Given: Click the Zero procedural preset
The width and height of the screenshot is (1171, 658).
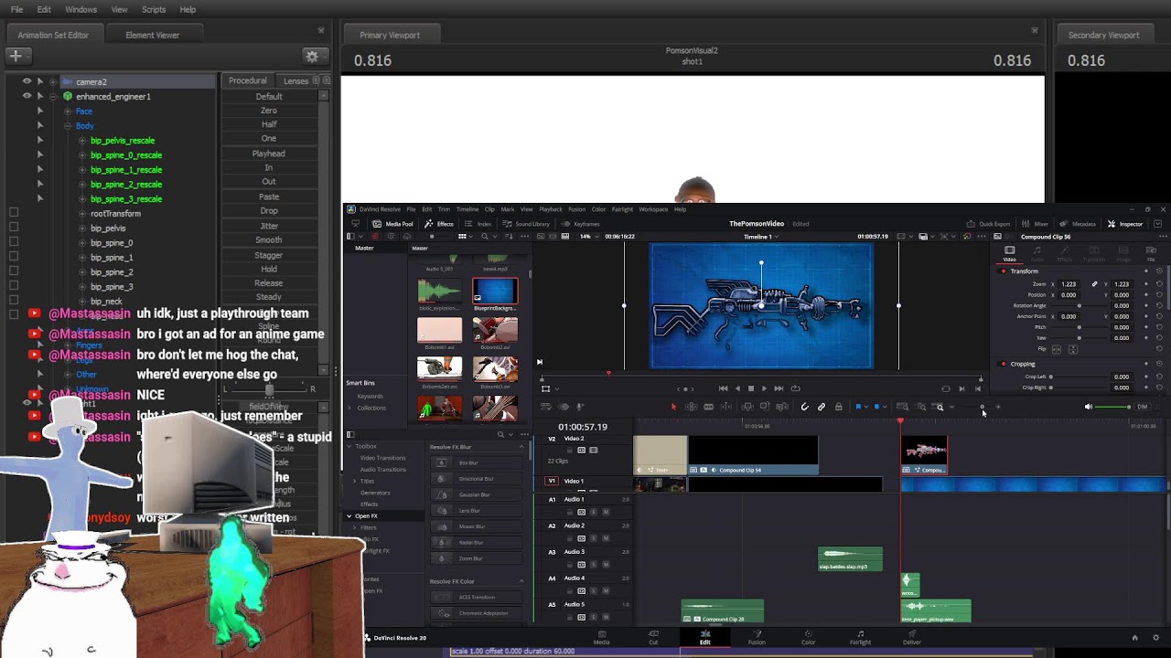Looking at the screenshot, I should tap(269, 111).
